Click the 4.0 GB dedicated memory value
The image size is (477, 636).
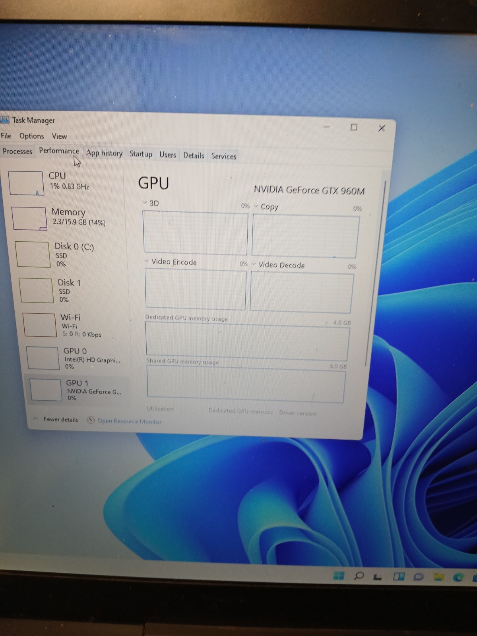tap(342, 323)
